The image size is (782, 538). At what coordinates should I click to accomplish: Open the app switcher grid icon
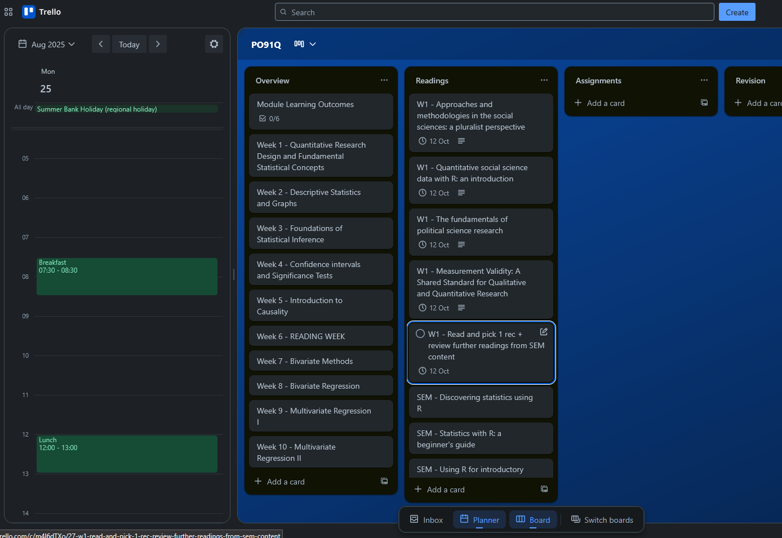pyautogui.click(x=8, y=12)
